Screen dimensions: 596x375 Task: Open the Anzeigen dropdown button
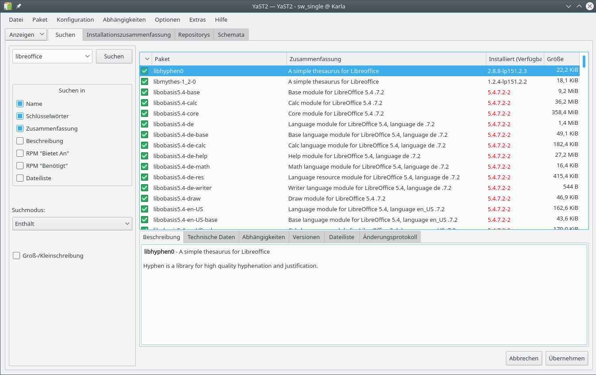(x=26, y=35)
